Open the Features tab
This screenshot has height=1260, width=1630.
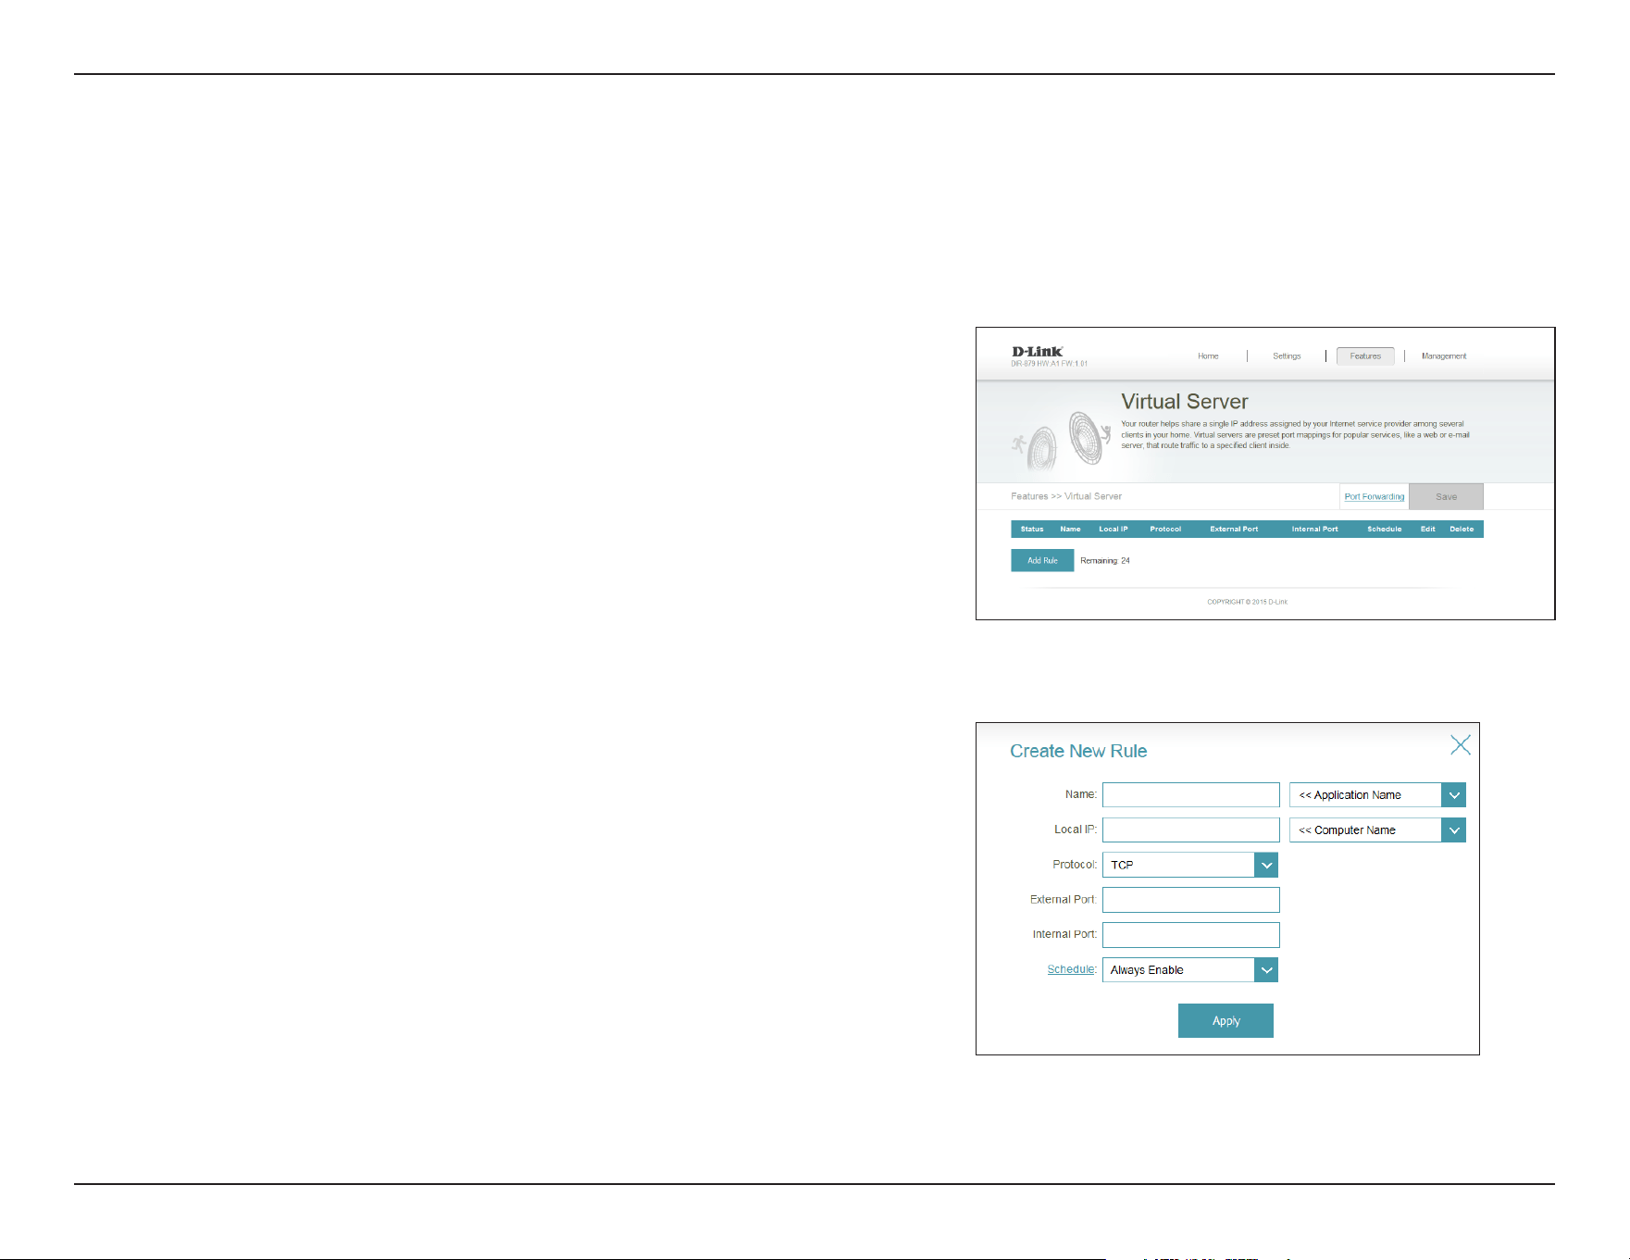[1365, 356]
